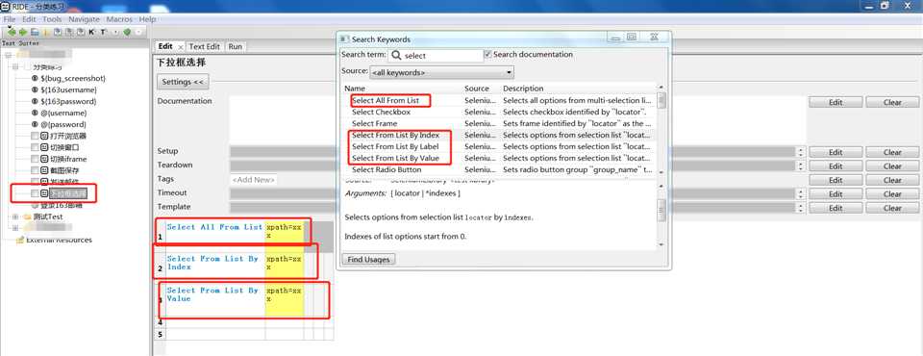This screenshot has height=356, width=923.
Task: Click the green Go Forward arrow in the toolbar
Action: [23, 32]
